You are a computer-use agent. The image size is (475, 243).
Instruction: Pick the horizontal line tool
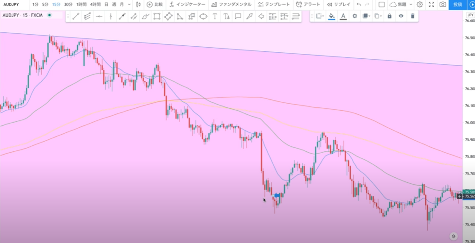(99, 16)
